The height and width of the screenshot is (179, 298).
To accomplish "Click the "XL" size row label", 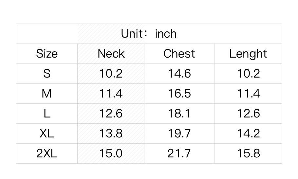I will coord(47,134).
